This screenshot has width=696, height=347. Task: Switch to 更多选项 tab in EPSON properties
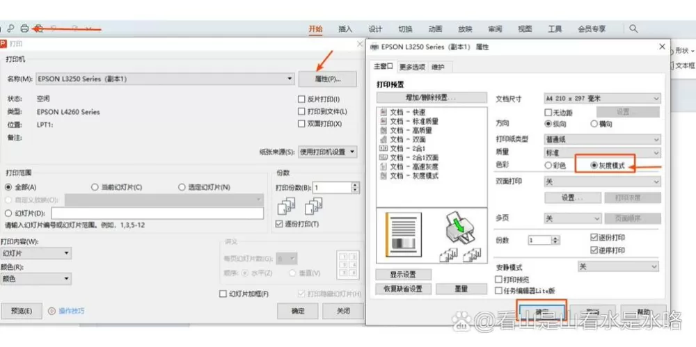tap(412, 67)
